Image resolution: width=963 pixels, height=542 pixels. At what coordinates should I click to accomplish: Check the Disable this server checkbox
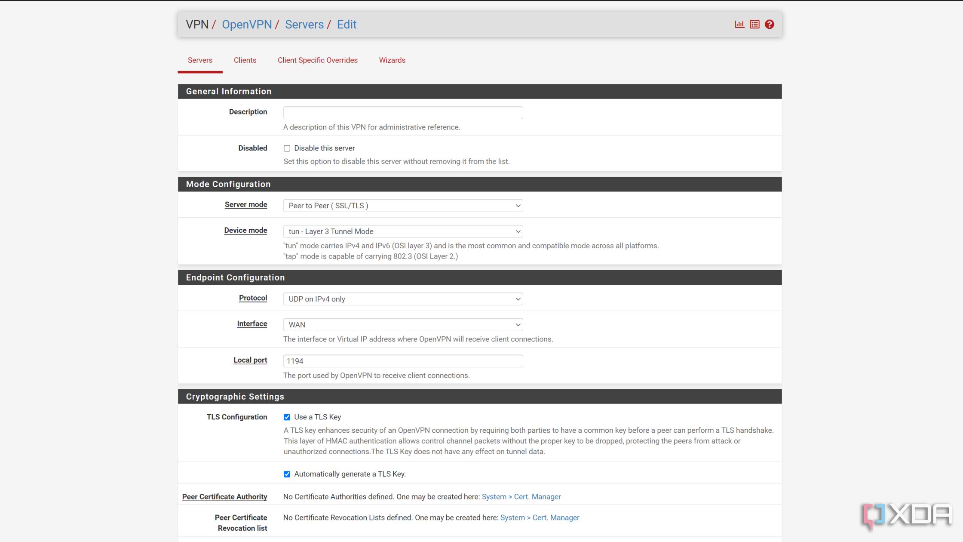[287, 148]
